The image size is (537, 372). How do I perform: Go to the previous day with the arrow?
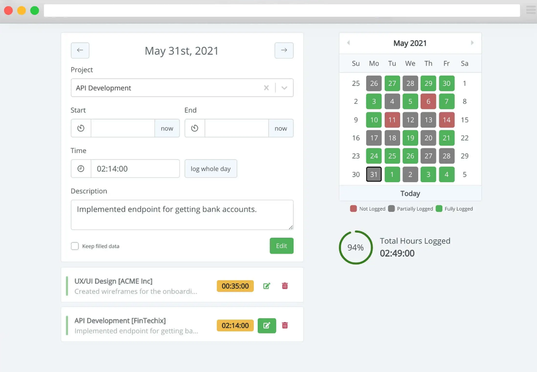(x=80, y=50)
